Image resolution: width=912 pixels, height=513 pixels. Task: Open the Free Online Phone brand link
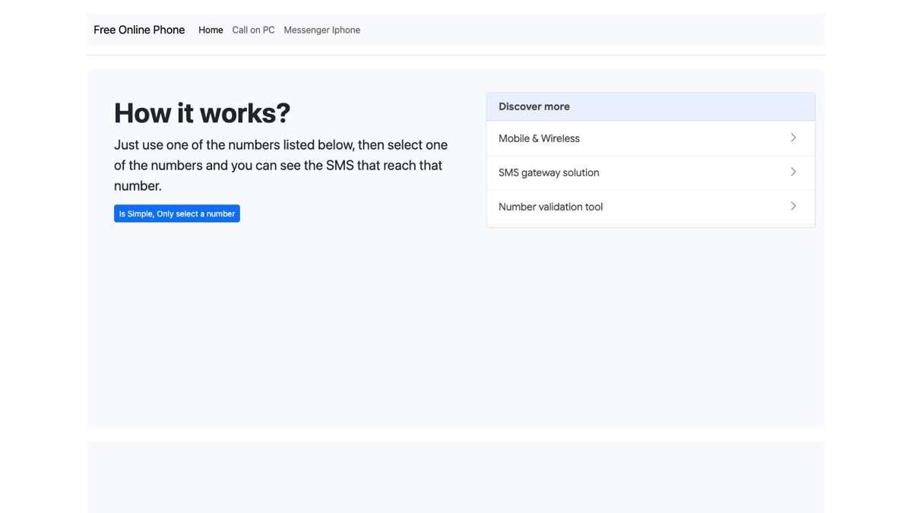click(139, 30)
